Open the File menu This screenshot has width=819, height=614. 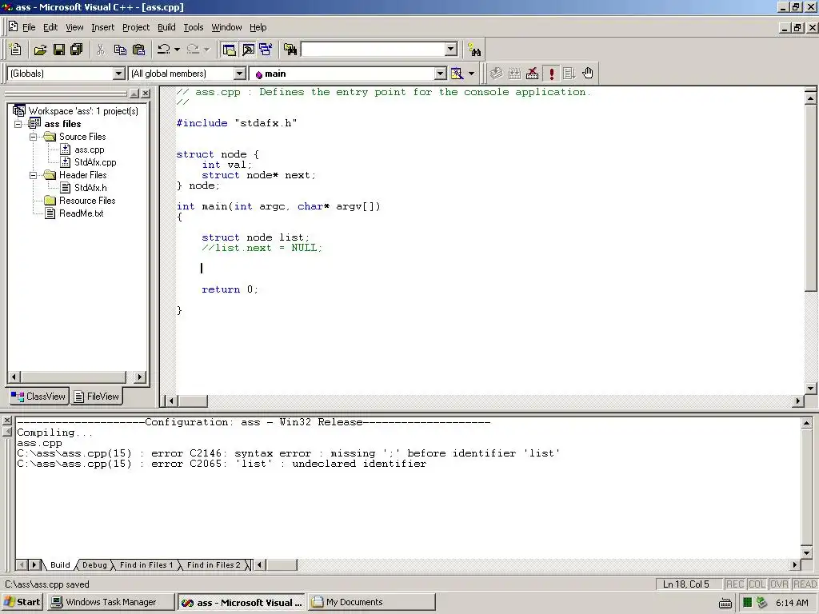[x=29, y=27]
